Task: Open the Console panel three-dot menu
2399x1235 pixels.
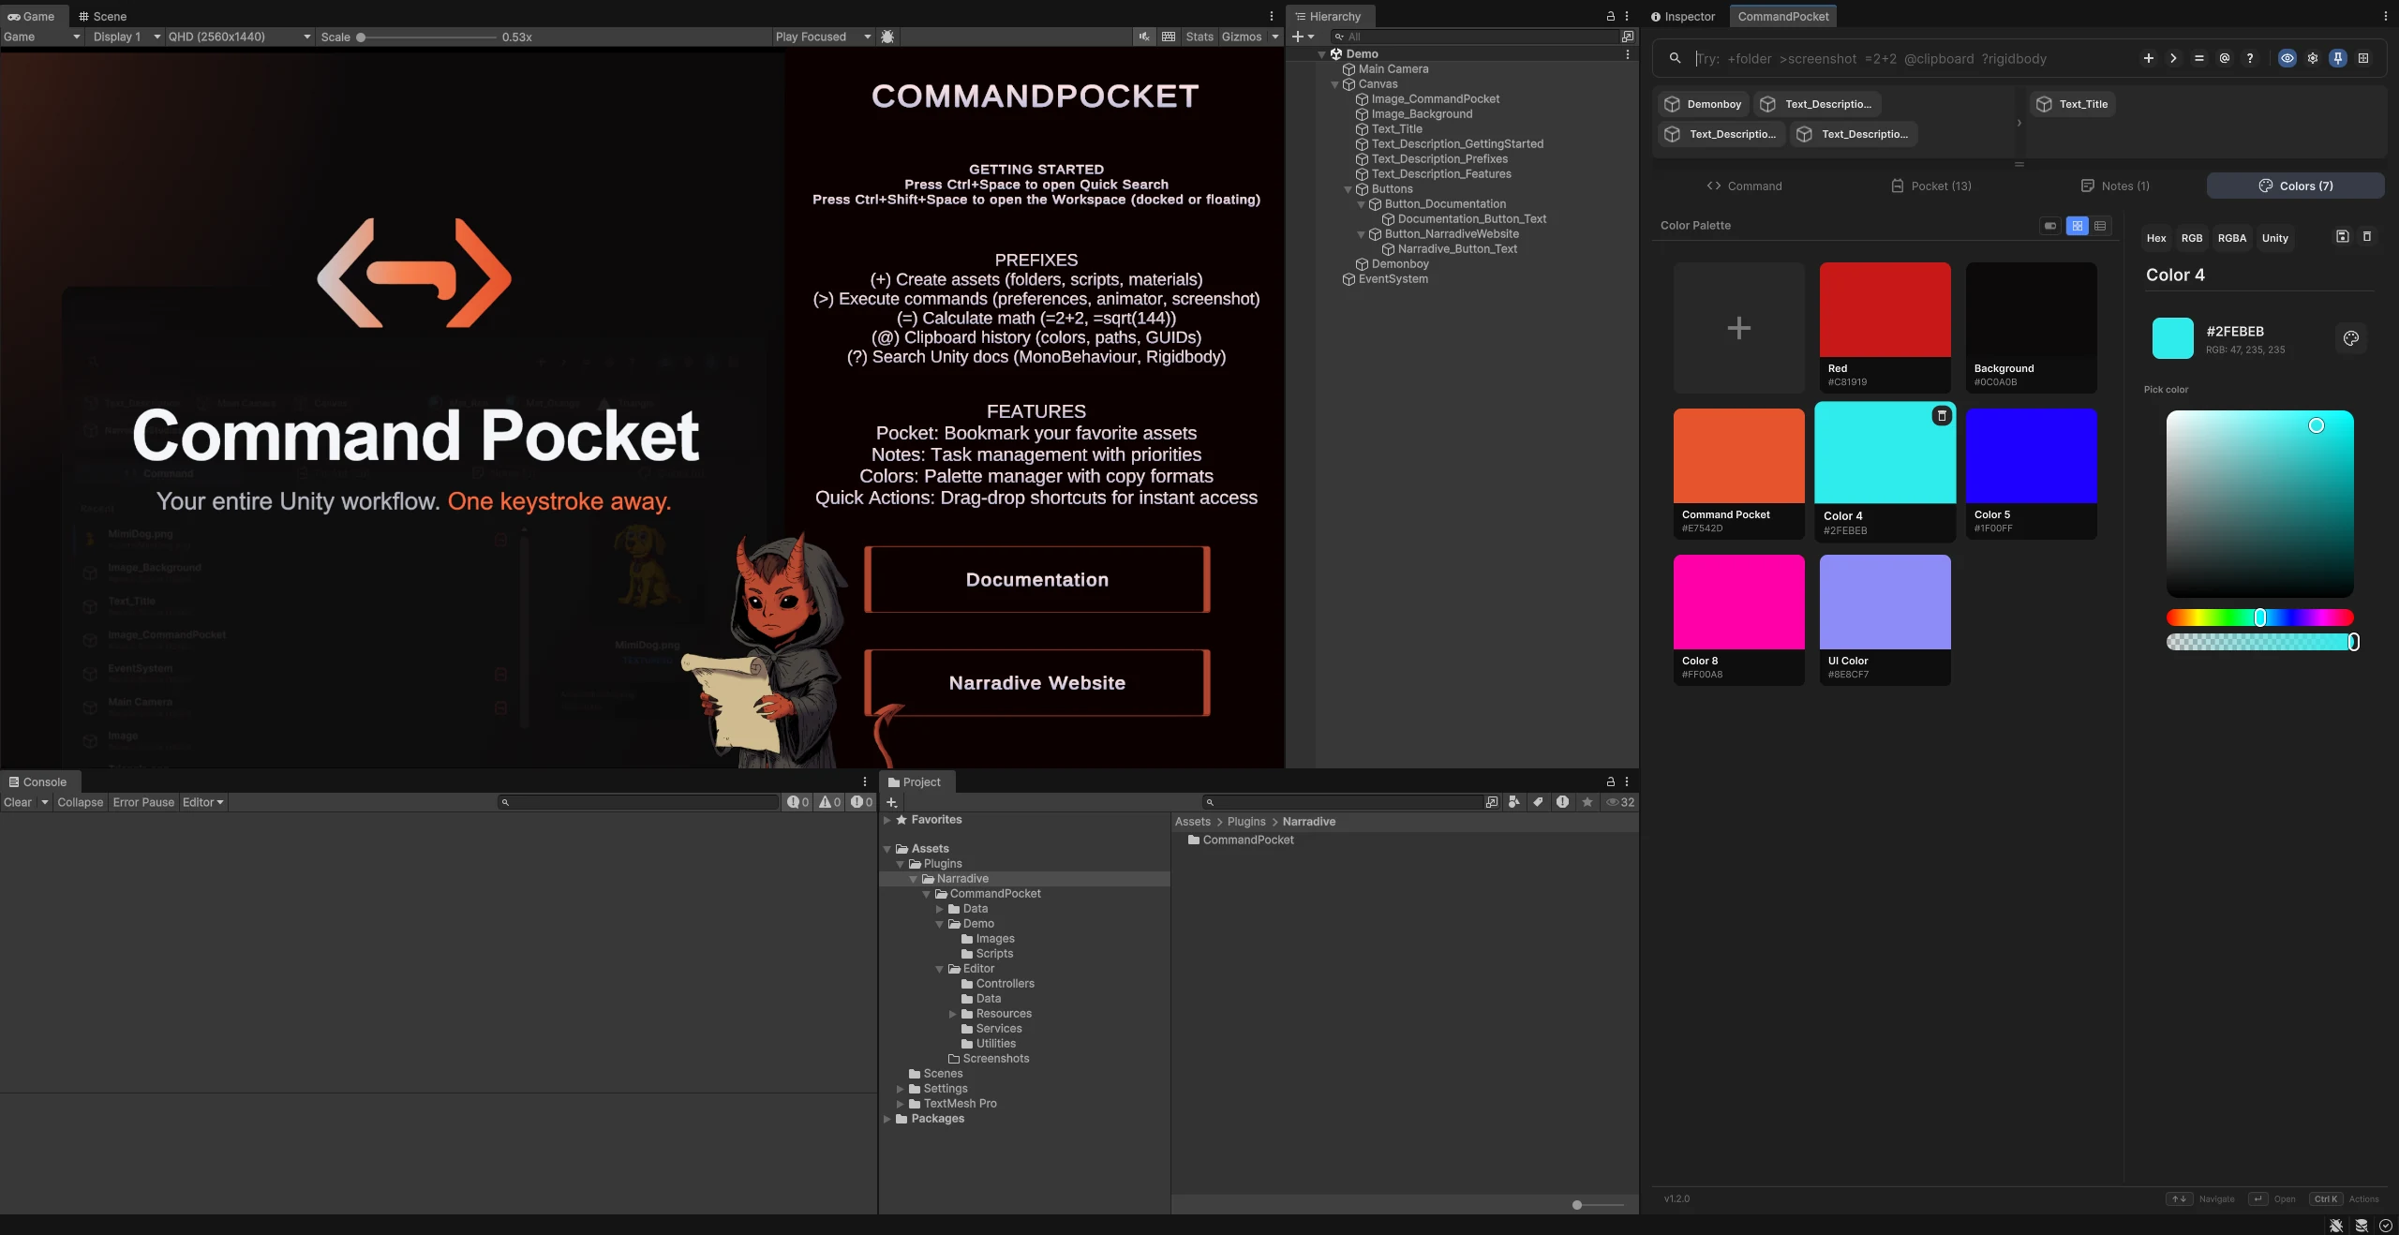Action: pos(865,781)
